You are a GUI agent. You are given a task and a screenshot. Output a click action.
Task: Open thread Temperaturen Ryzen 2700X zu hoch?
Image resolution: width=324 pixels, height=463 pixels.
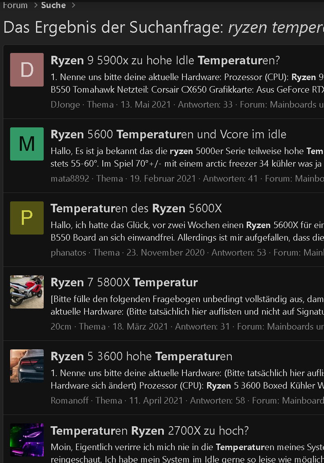click(150, 431)
